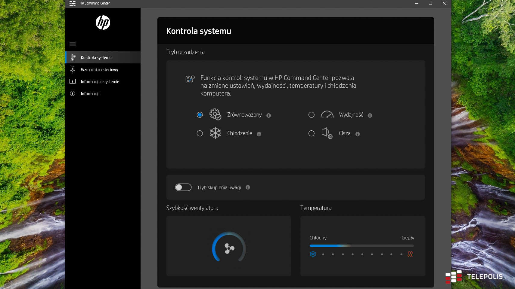Select the Wydajność mode radio button
The image size is (515, 289).
point(312,115)
